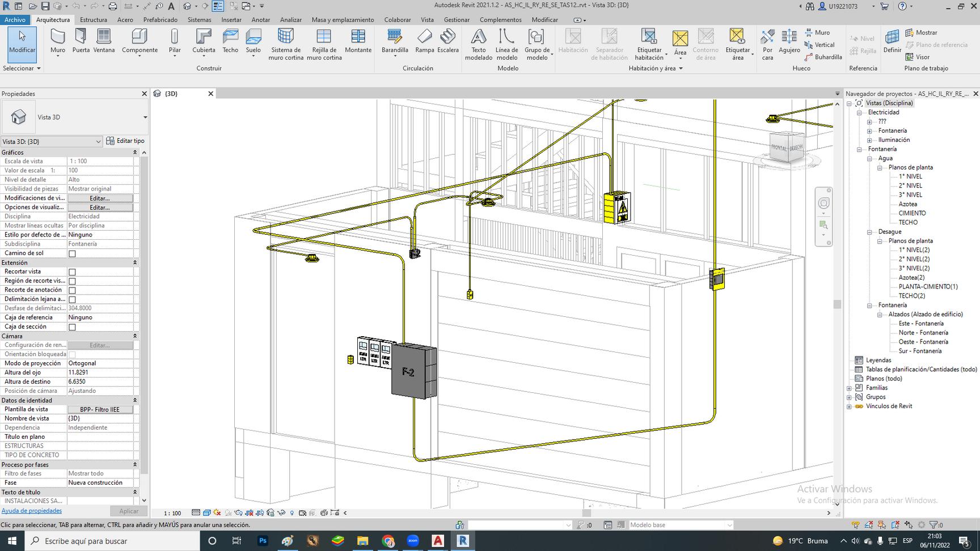980x551 pixels.
Task: Expand the Vínculos de Revit node
Action: click(x=849, y=406)
